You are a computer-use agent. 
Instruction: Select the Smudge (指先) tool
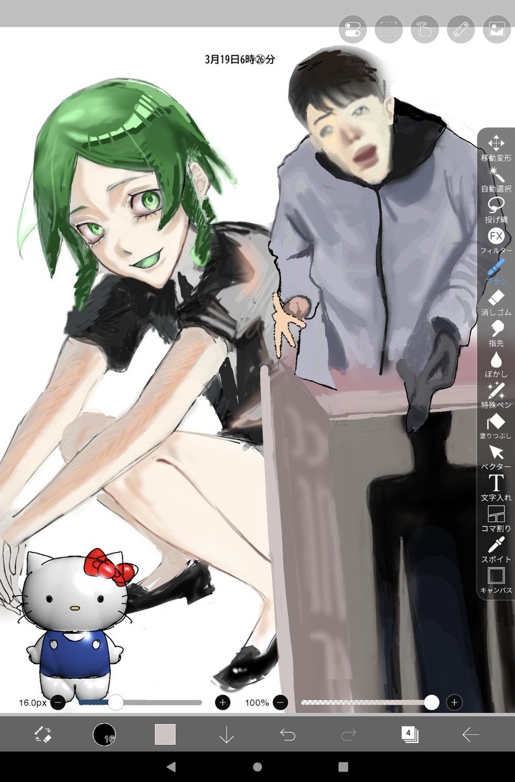pos(496,334)
